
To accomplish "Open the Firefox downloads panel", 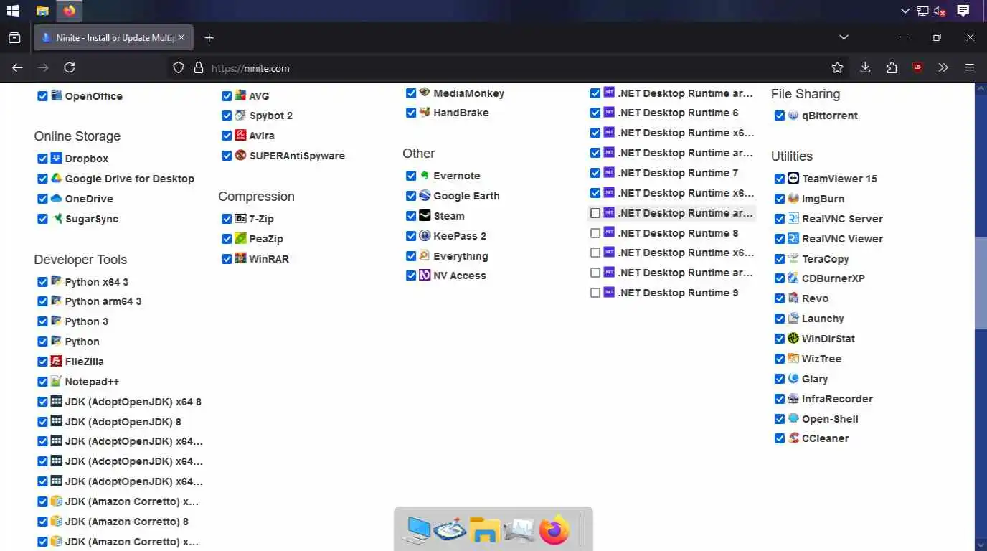I will (x=865, y=67).
